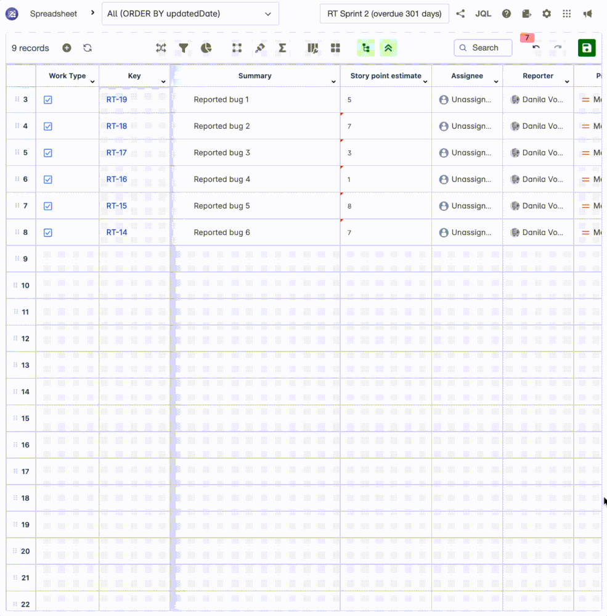Screen dimensions: 607x616
Task: Open the Summary column dropdown arrow
Action: (x=333, y=81)
